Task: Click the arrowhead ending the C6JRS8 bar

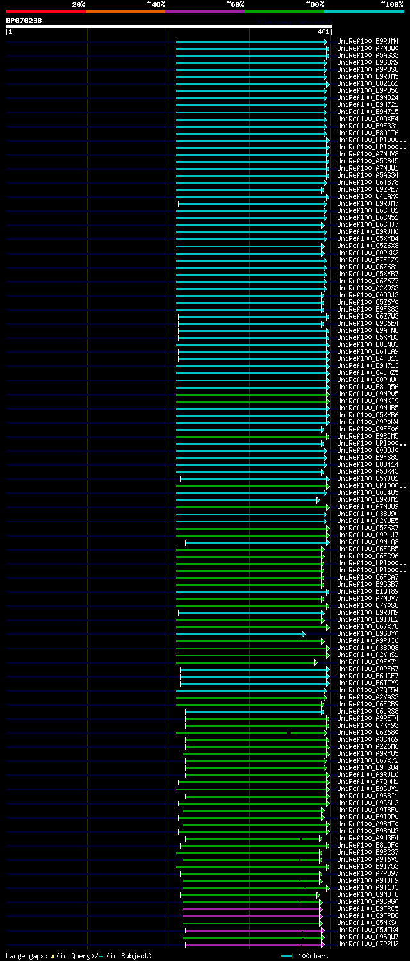Action: [323, 712]
